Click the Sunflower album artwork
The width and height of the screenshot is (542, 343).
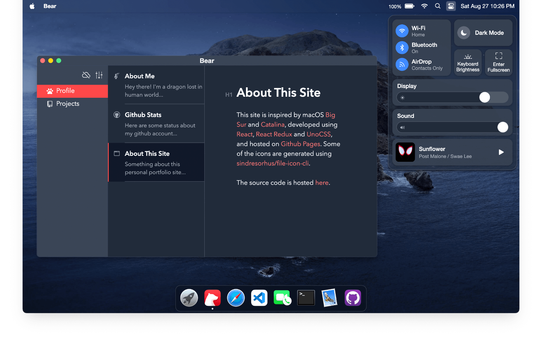pos(405,152)
